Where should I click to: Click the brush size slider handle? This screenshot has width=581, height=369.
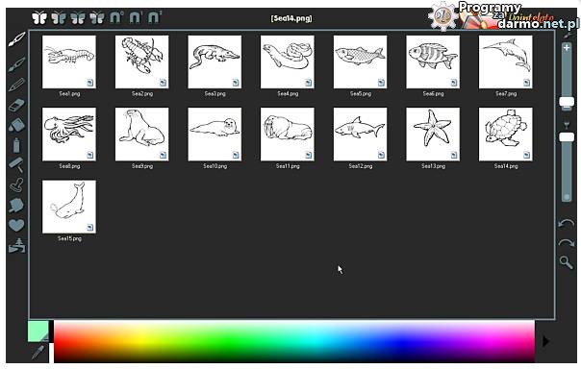point(567,102)
